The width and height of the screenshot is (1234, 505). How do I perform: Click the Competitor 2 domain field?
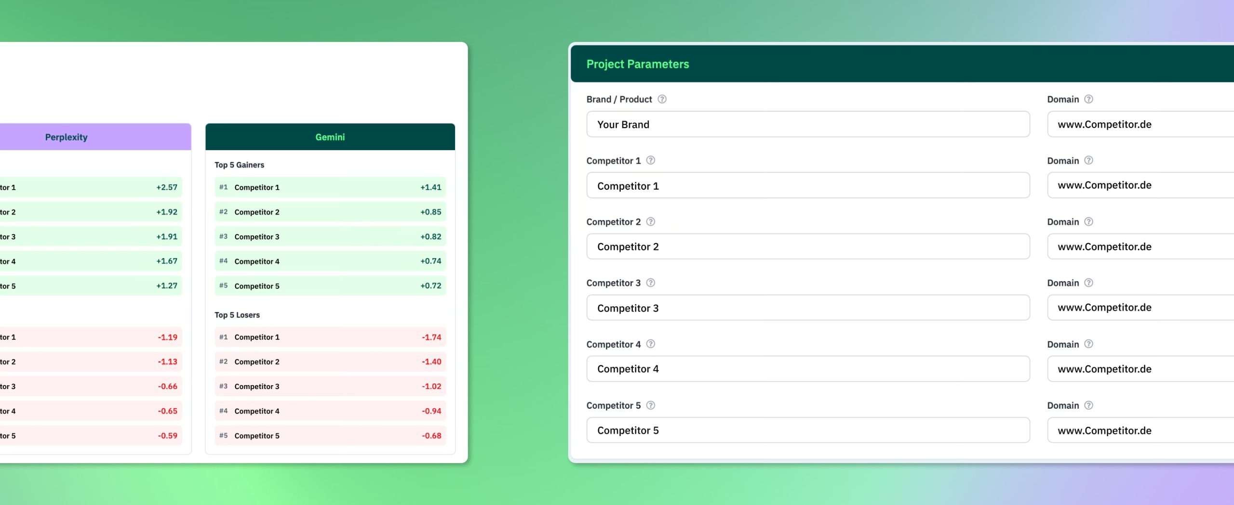[1140, 246]
